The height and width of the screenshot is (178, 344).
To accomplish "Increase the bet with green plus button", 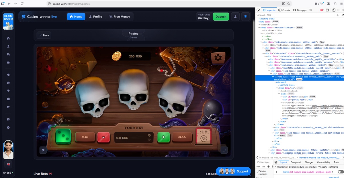I will pyautogui.click(x=163, y=137).
